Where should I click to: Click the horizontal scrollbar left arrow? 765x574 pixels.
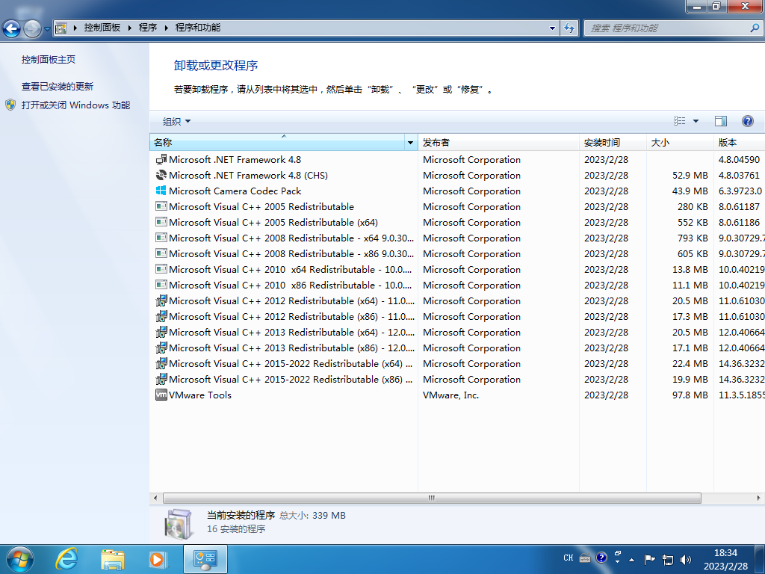click(x=155, y=498)
